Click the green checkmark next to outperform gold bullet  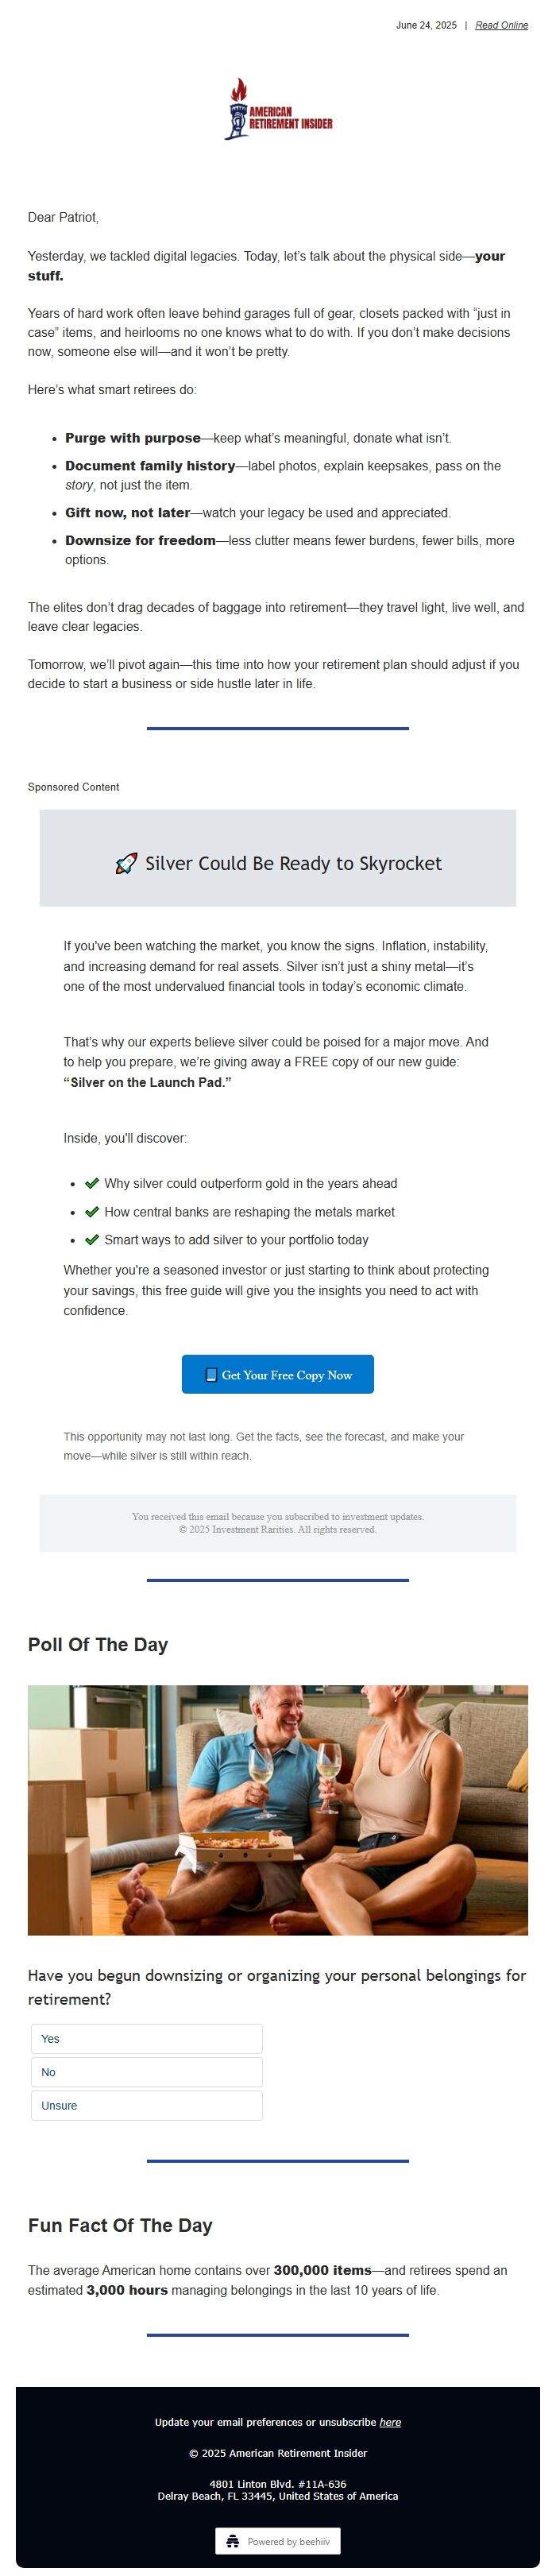tap(93, 1182)
